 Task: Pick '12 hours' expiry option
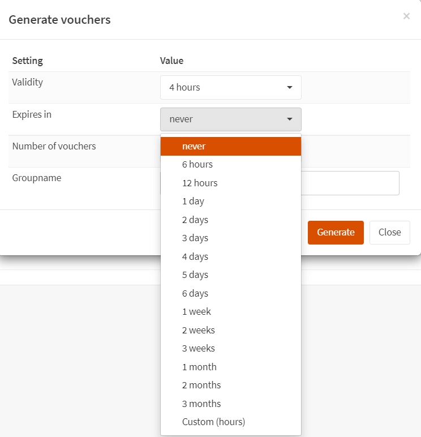coord(230,183)
